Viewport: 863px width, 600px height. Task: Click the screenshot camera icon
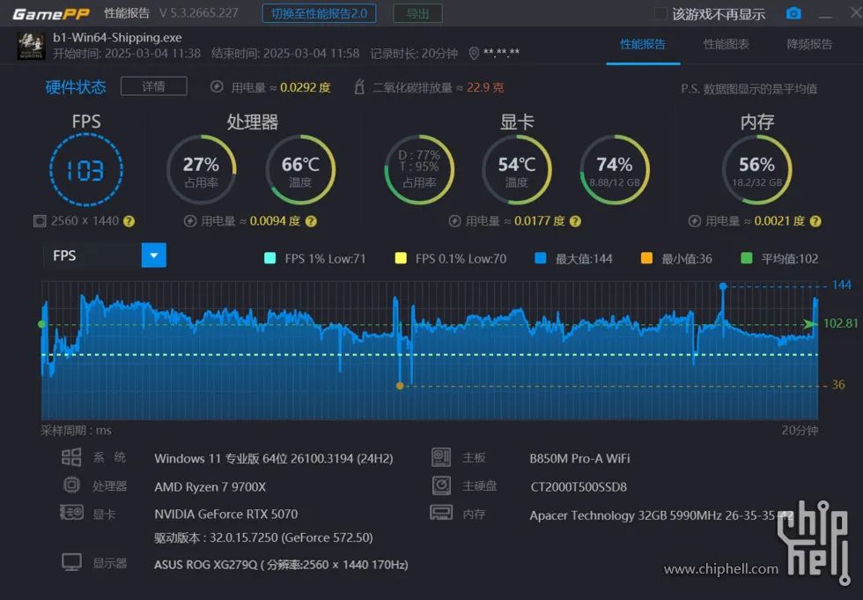793,13
